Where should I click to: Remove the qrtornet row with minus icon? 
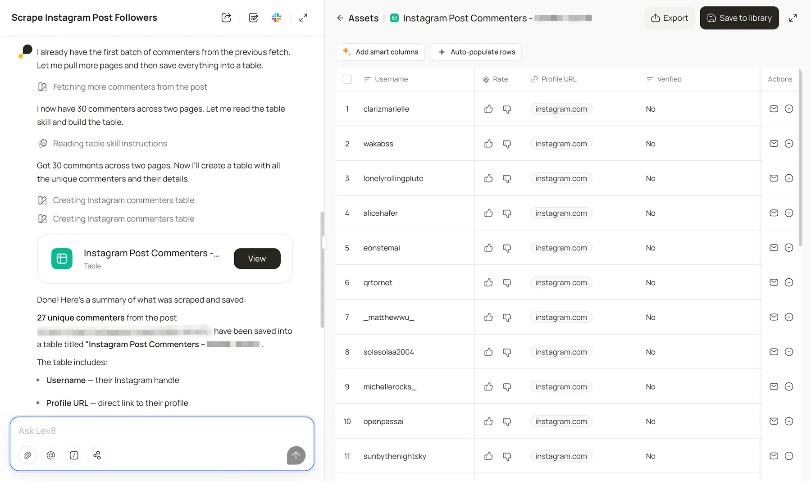[x=789, y=282]
